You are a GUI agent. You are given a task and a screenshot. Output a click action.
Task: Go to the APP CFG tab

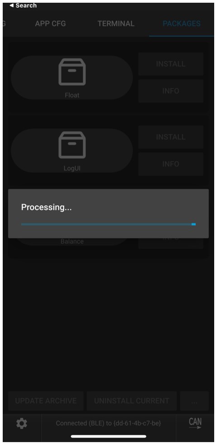[50, 24]
